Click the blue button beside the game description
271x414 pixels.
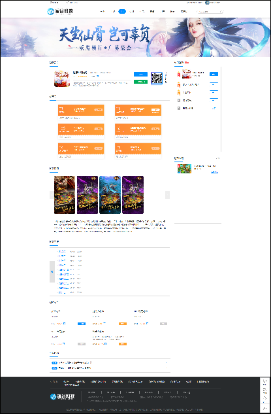coord(140,75)
